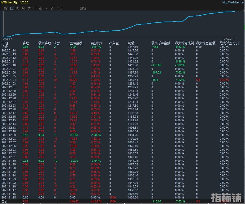Click the total percentage 44.02 %
The image size is (245, 204).
[96, 201]
